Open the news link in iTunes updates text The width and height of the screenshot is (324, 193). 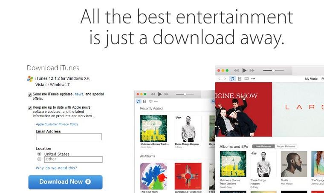pos(79,94)
